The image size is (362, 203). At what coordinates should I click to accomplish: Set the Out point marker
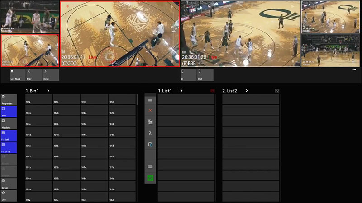(205, 75)
